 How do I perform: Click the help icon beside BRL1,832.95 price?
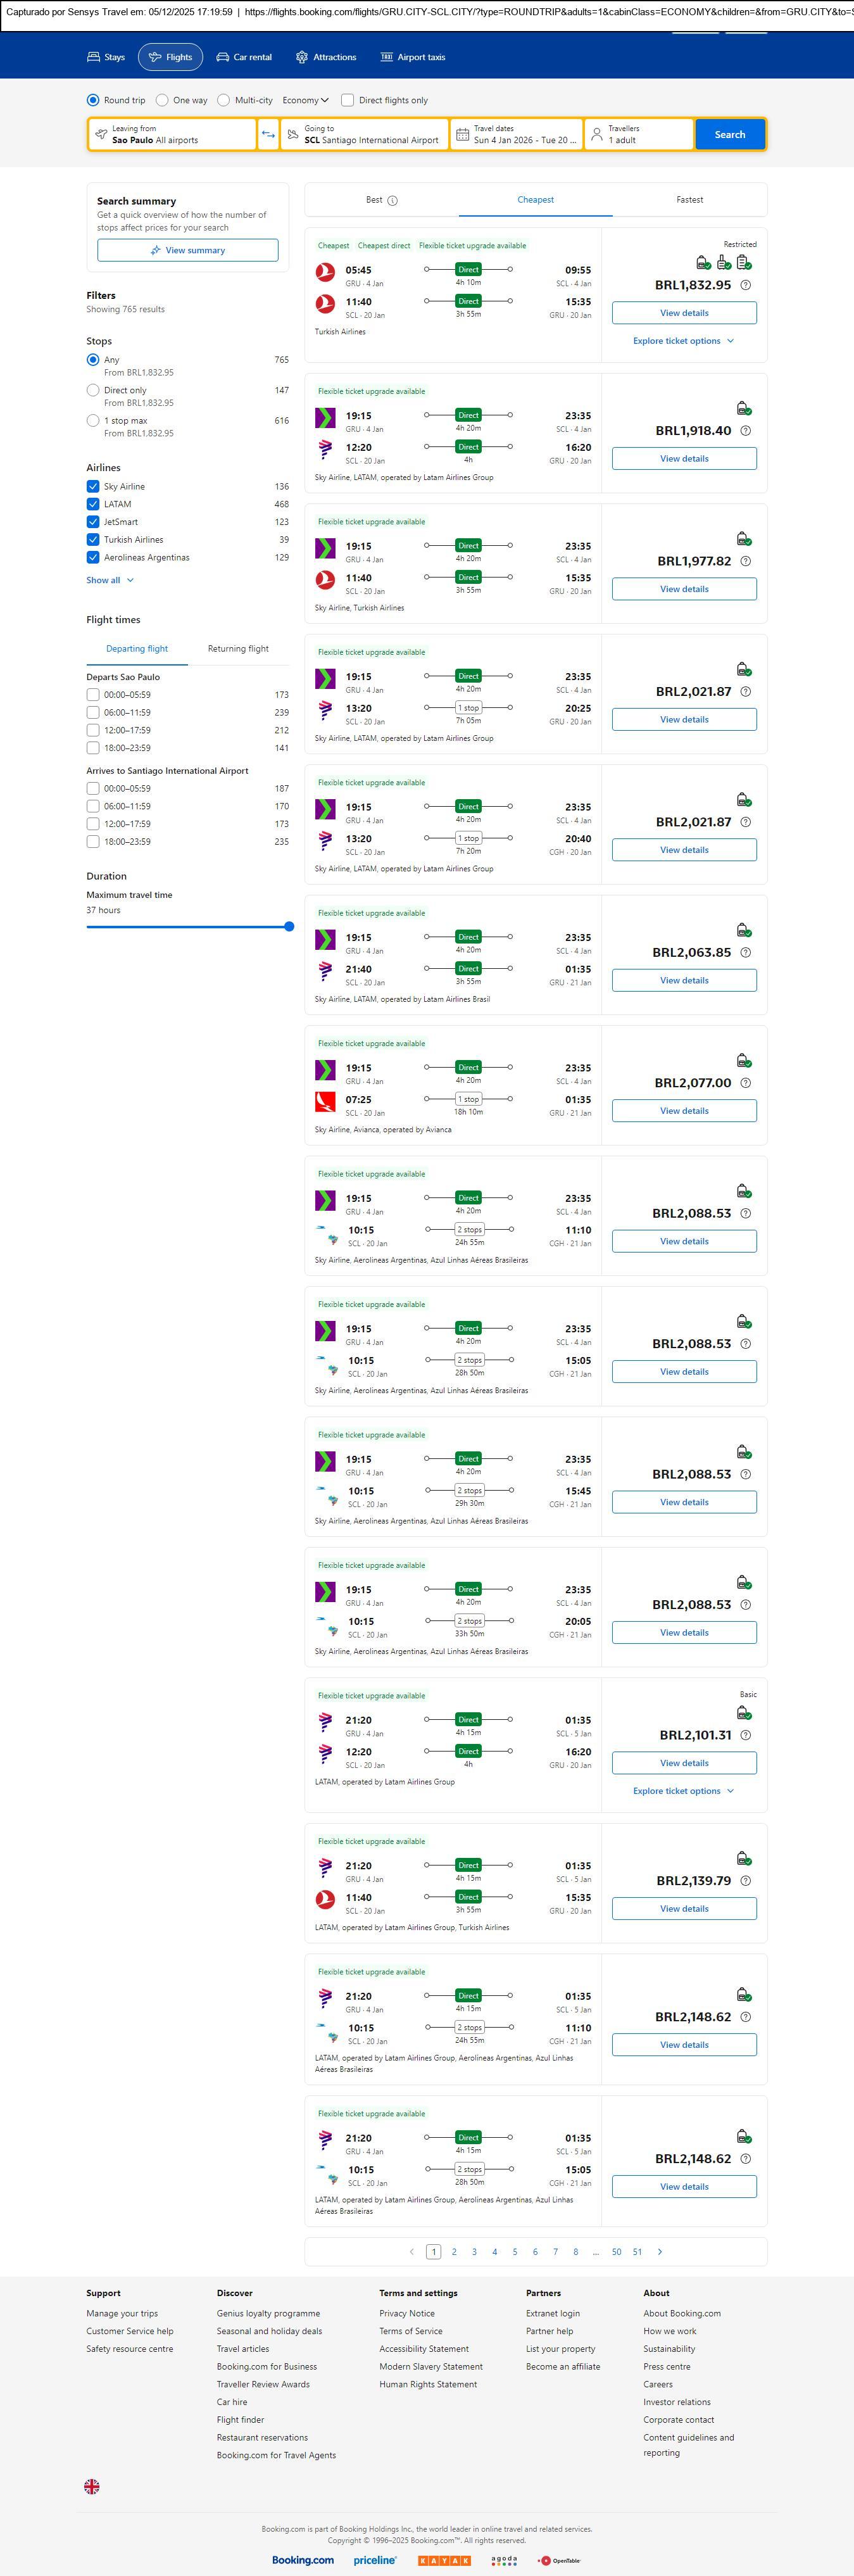745,285
